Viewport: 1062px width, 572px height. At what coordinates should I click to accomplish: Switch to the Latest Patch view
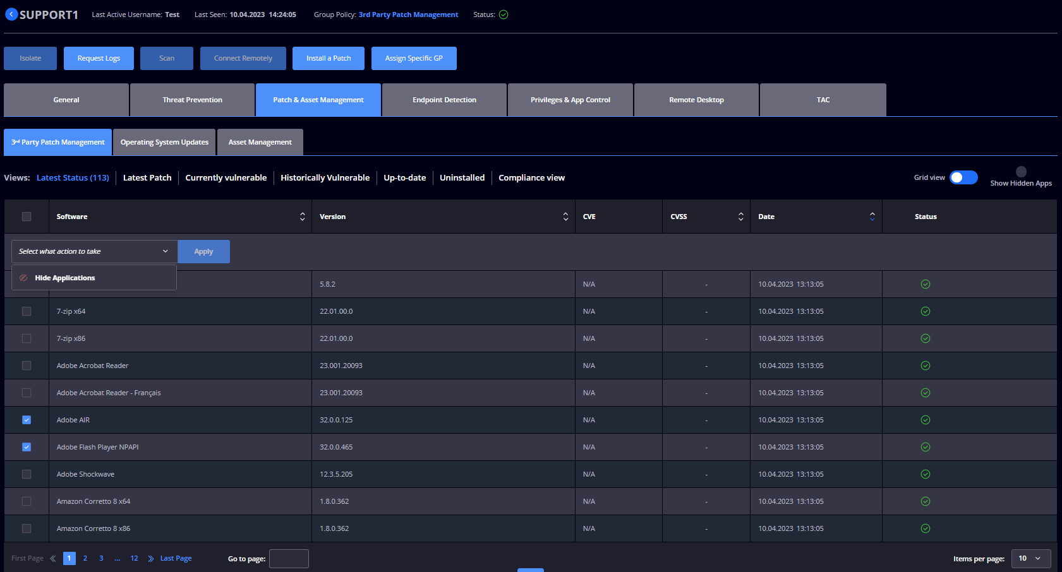pyautogui.click(x=147, y=177)
